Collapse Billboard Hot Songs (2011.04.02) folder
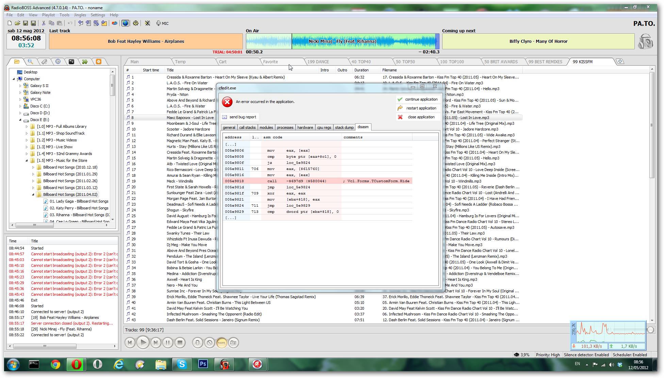Image resolution: width=664 pixels, height=378 pixels. click(x=33, y=194)
